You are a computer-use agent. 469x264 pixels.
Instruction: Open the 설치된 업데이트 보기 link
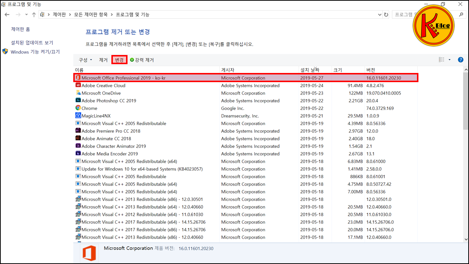point(32,43)
